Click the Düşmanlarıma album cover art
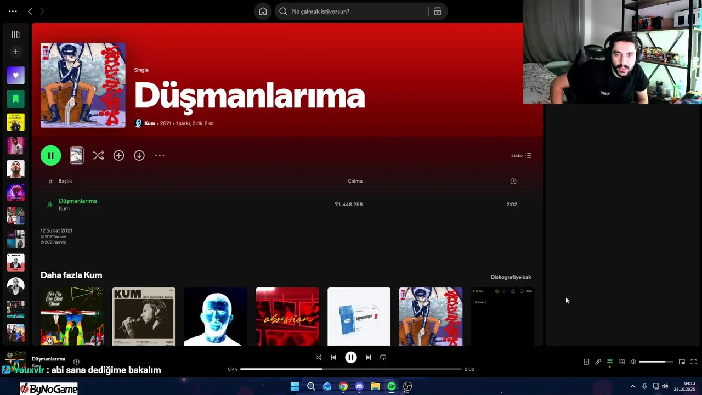Image resolution: width=702 pixels, height=395 pixels. click(83, 85)
